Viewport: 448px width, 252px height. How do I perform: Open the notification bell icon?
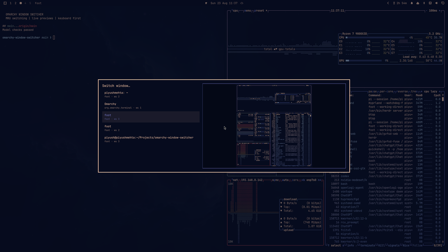click(412, 3)
